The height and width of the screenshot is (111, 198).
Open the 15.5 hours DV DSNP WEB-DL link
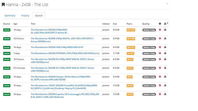click(63, 61)
